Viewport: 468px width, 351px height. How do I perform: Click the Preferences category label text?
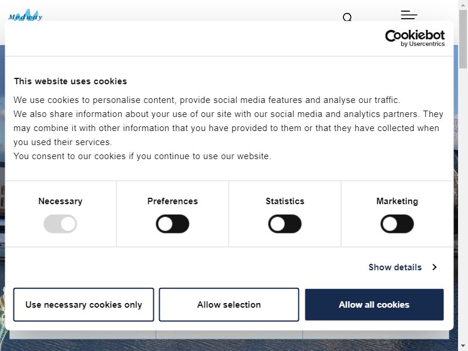173,201
